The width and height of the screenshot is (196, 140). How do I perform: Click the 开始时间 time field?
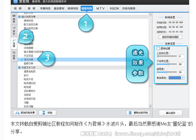176,22
